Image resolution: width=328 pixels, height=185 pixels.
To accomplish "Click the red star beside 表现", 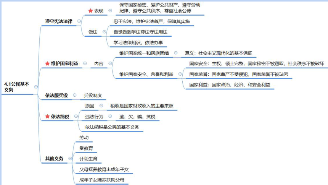I will coord(90,11).
